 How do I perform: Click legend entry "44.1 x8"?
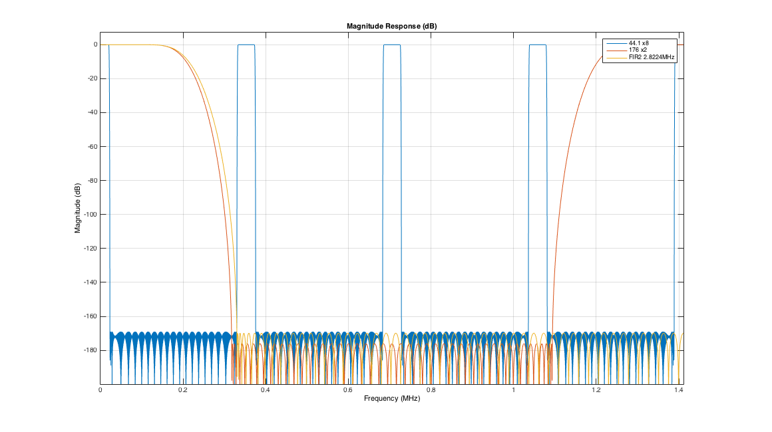639,43
